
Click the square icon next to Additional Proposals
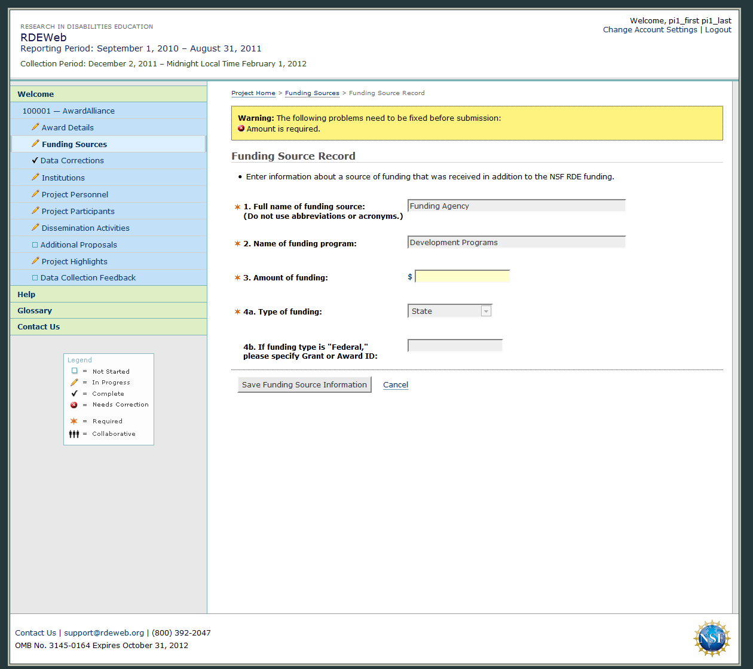(x=35, y=245)
